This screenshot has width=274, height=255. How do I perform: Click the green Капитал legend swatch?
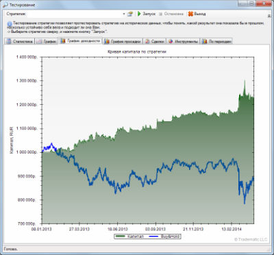coord(120,236)
